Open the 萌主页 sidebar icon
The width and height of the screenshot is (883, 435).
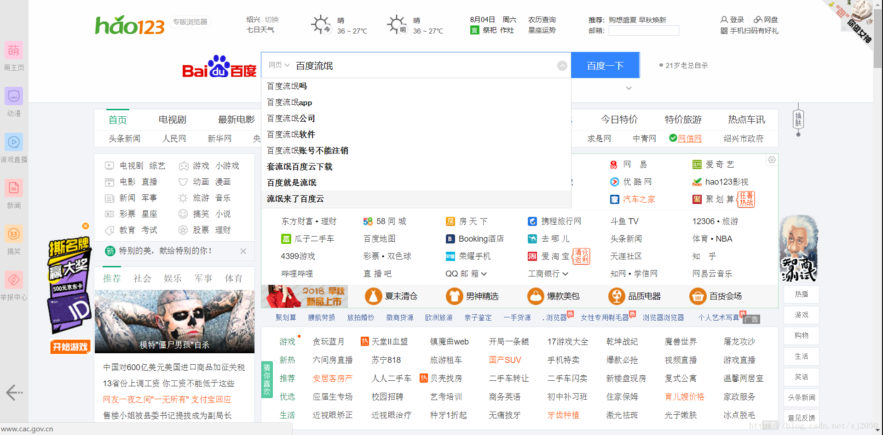(x=14, y=51)
